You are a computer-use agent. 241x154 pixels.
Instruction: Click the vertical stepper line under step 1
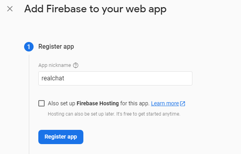(x=29, y=104)
